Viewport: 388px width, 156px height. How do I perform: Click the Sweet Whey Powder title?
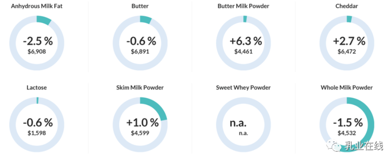coord(244,88)
